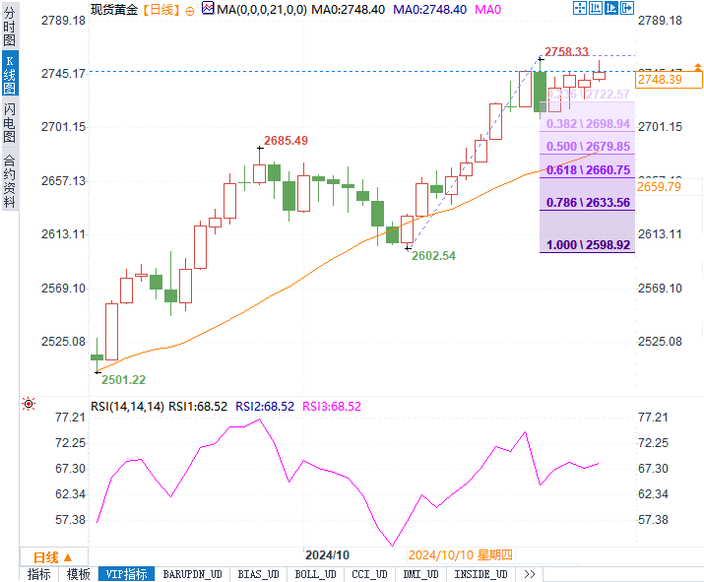
Task: Click the grid layout icon in the top-right toolbar
Action: pyautogui.click(x=596, y=9)
